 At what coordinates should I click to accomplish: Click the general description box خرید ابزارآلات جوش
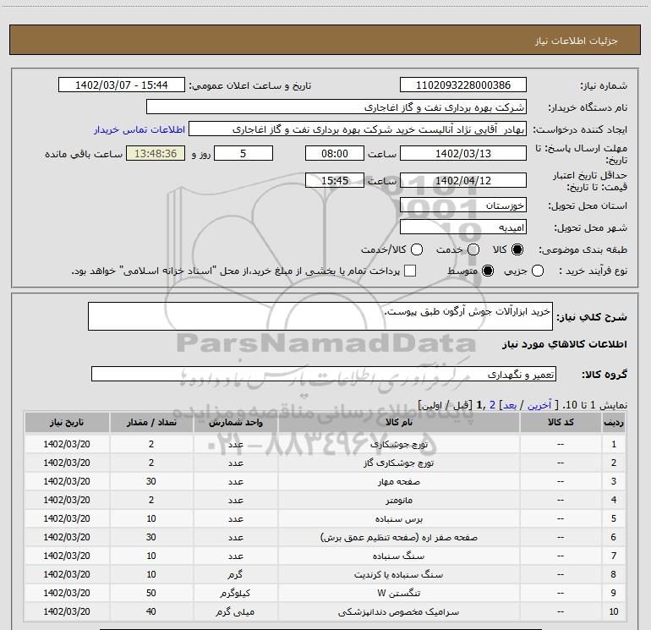tap(320, 316)
